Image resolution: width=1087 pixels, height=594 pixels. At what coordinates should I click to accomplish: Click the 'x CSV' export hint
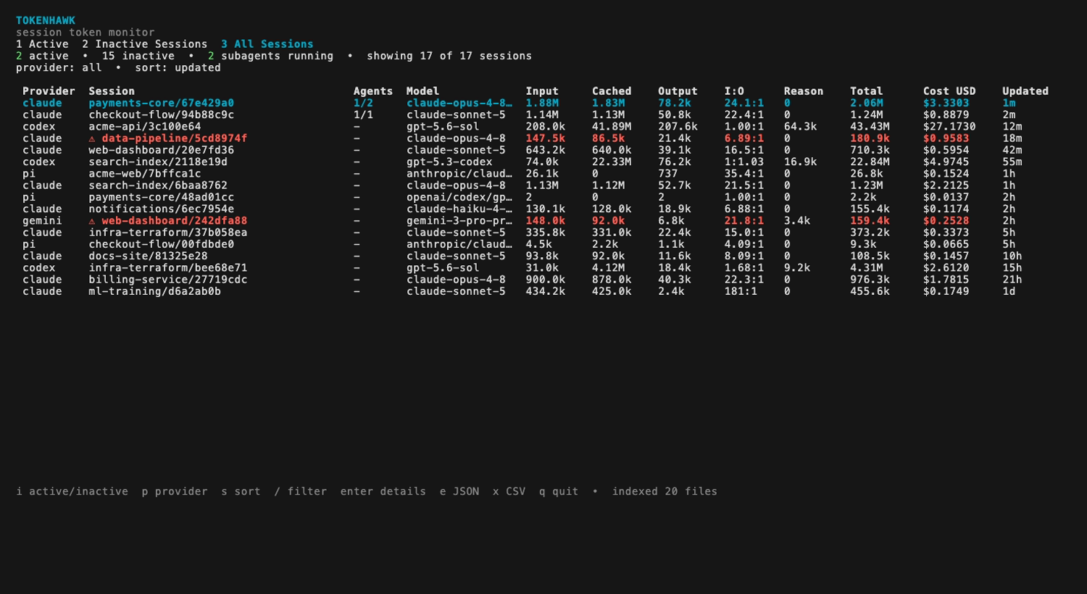(509, 491)
